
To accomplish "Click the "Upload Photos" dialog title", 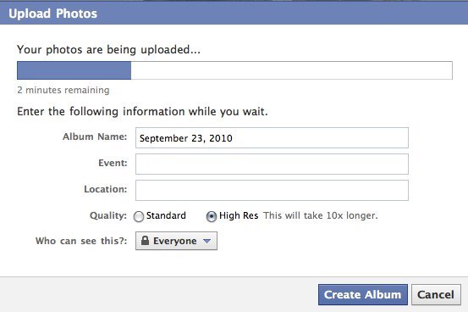I will click(x=52, y=14).
